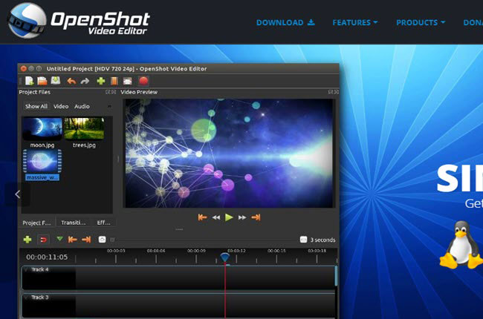Open the profile chooser orange icon
The width and height of the screenshot is (483, 319).
click(114, 81)
